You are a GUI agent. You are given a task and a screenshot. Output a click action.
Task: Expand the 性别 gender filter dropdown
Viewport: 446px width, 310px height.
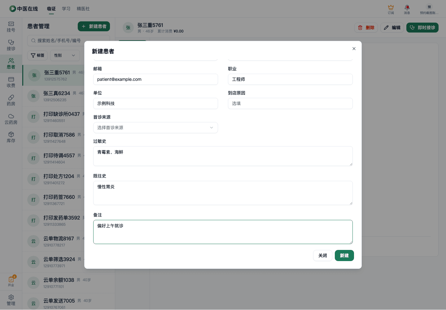pos(65,55)
